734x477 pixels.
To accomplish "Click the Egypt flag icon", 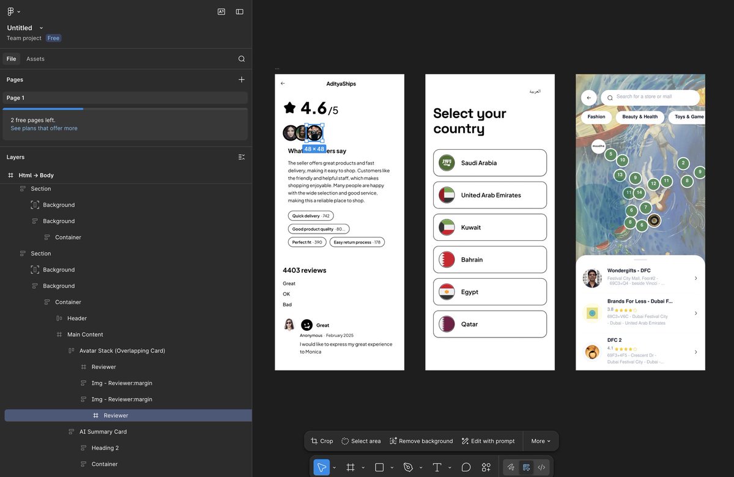I will tap(447, 292).
